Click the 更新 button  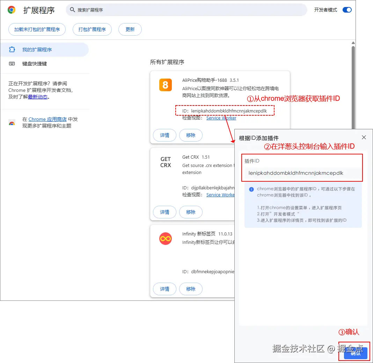coord(130,30)
